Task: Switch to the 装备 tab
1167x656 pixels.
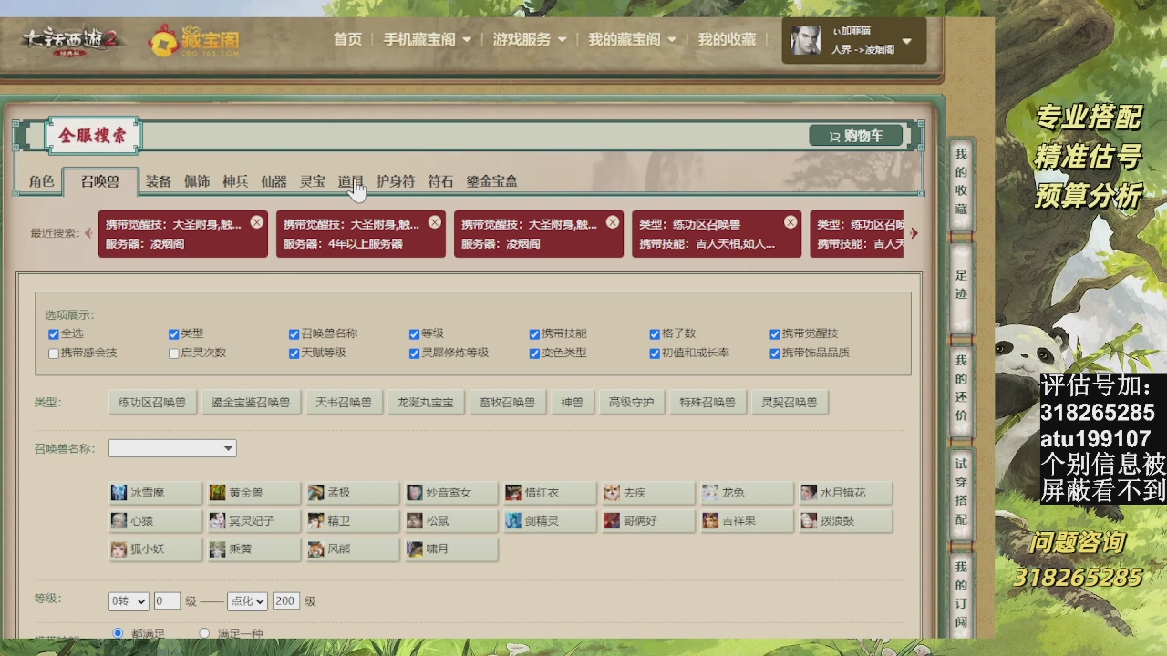Action: 159,181
